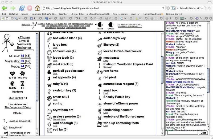Open the Gym schedule bookmark
213x139 pixels.
120,14
